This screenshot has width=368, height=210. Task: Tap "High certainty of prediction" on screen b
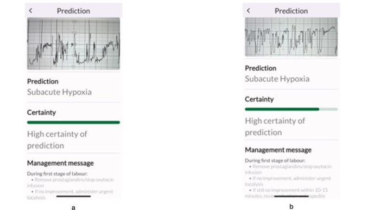275,126
